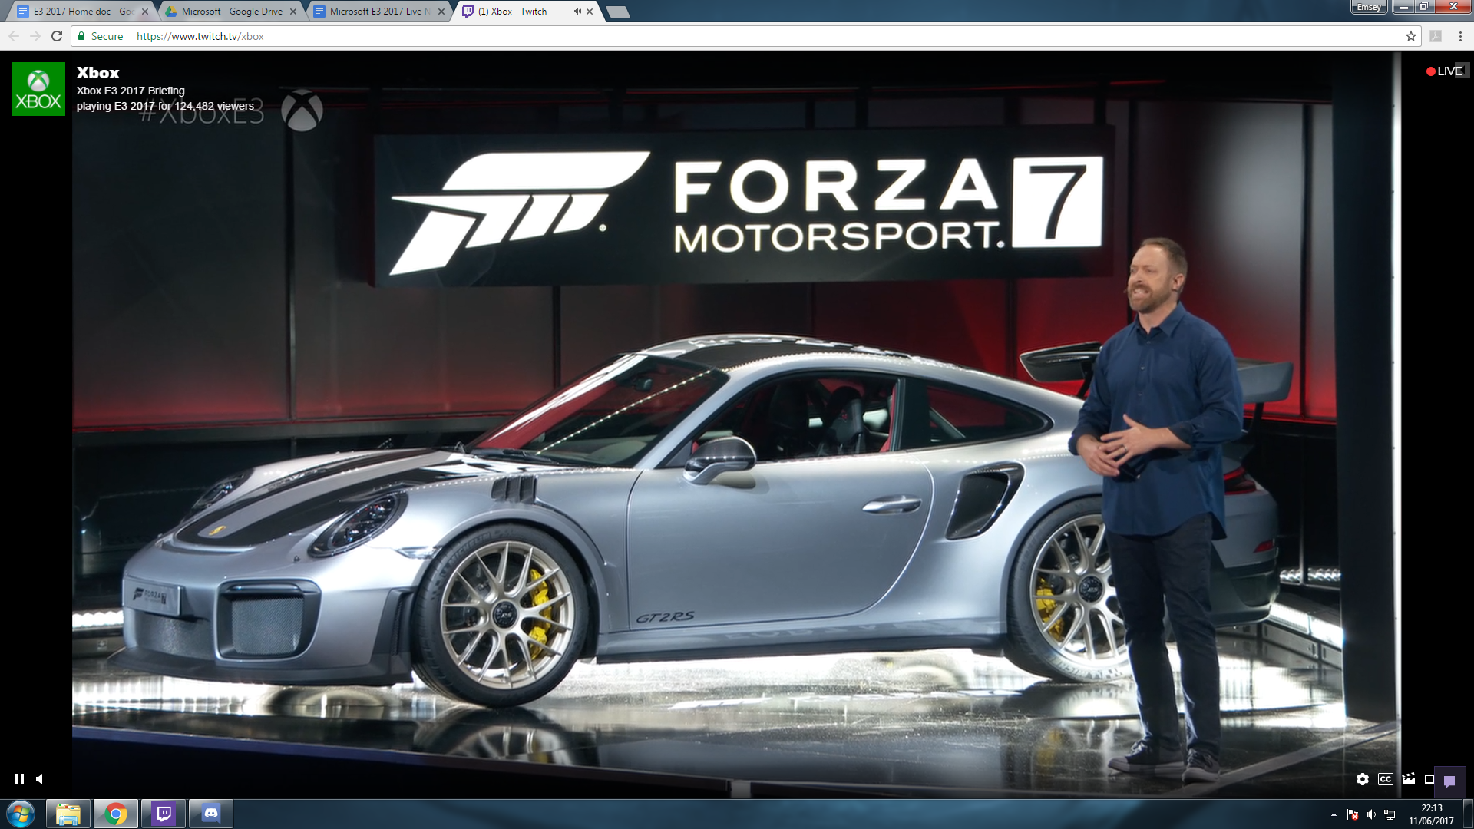Expand hidden system tray icons
This screenshot has width=1474, height=829.
pos(1334,814)
